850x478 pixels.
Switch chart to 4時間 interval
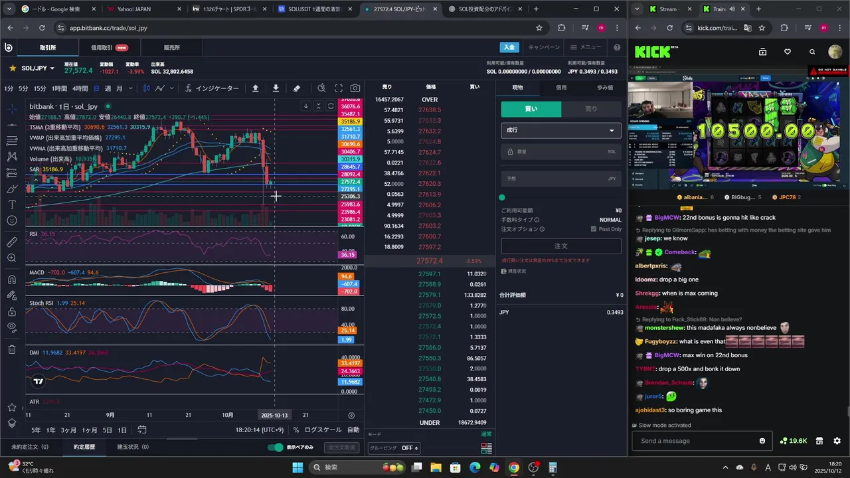tap(80, 88)
